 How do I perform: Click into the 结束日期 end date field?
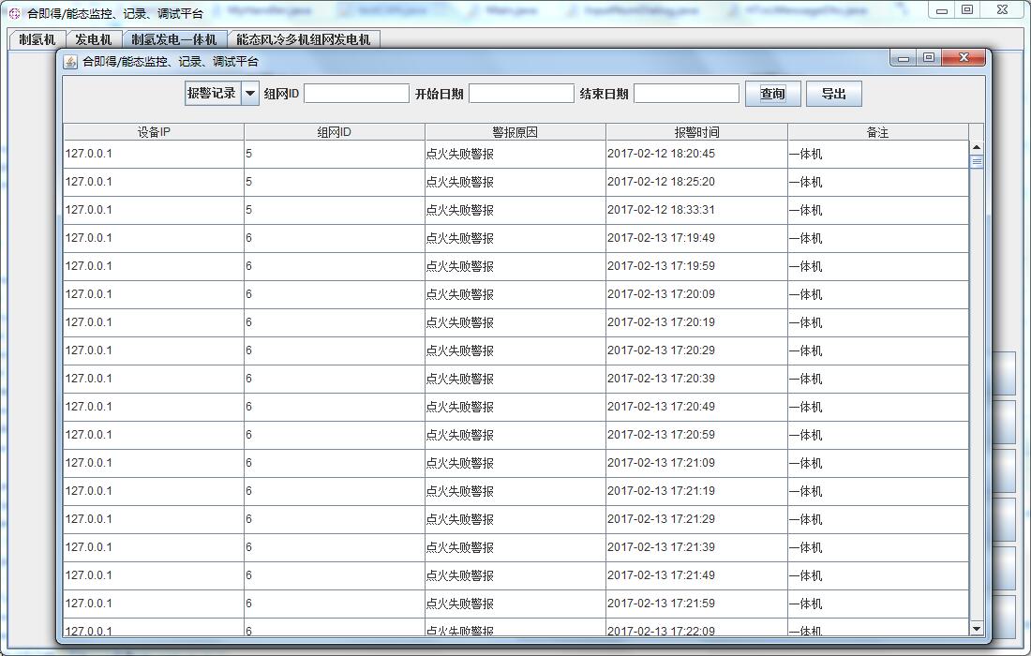point(686,94)
